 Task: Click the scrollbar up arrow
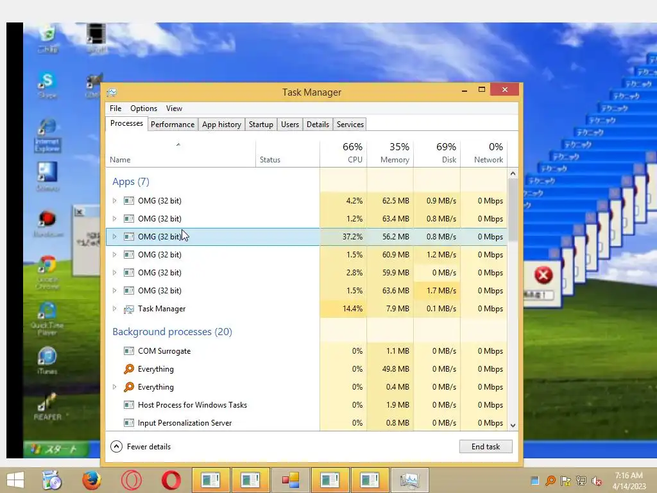point(513,173)
